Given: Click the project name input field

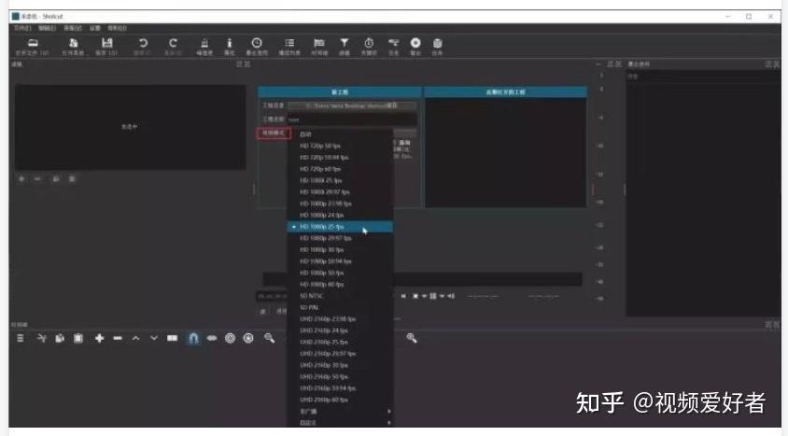Looking at the screenshot, I should (x=352, y=120).
